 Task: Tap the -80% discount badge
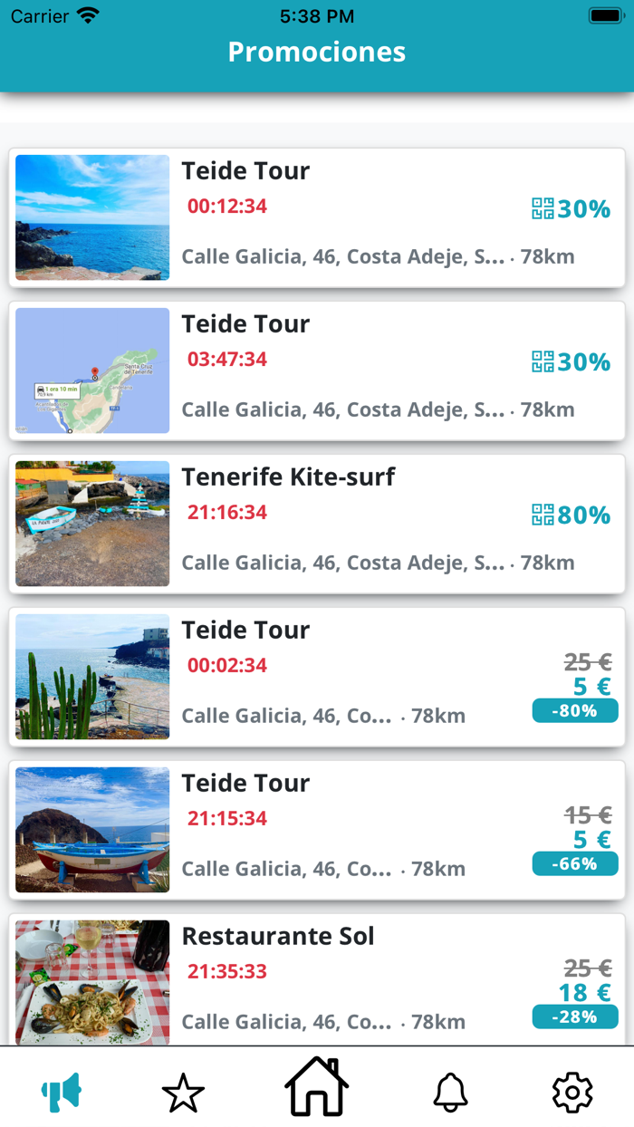(575, 711)
